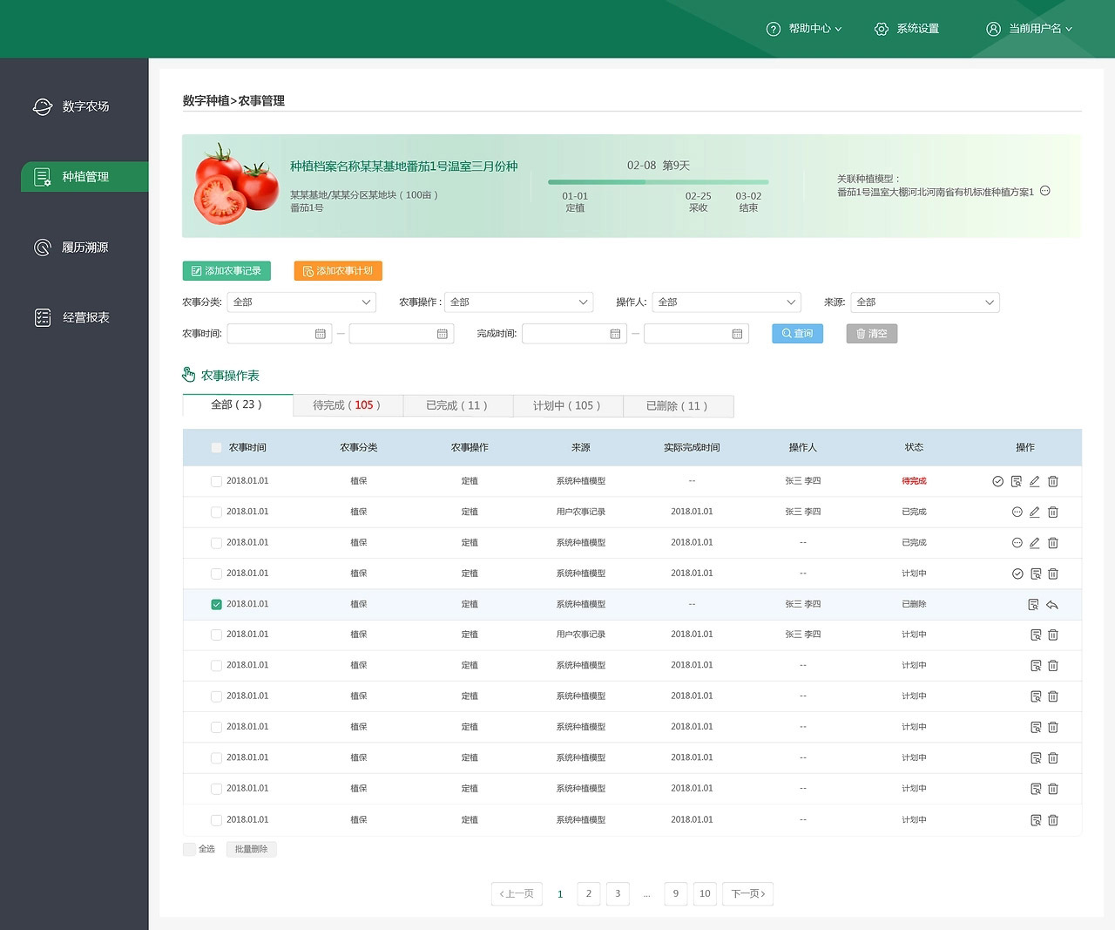Open 履历溯源 in the sidebar
The height and width of the screenshot is (930, 1115).
point(84,248)
